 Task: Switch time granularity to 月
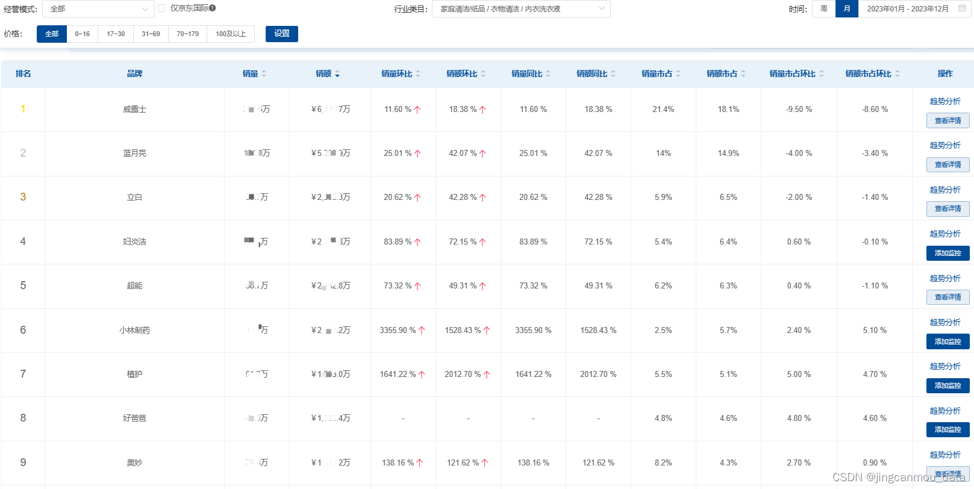[847, 9]
